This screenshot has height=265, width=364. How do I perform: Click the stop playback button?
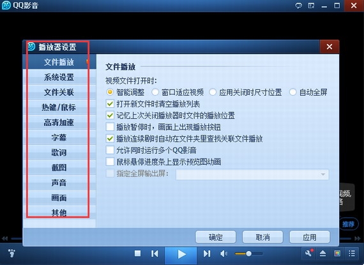(x=138, y=254)
